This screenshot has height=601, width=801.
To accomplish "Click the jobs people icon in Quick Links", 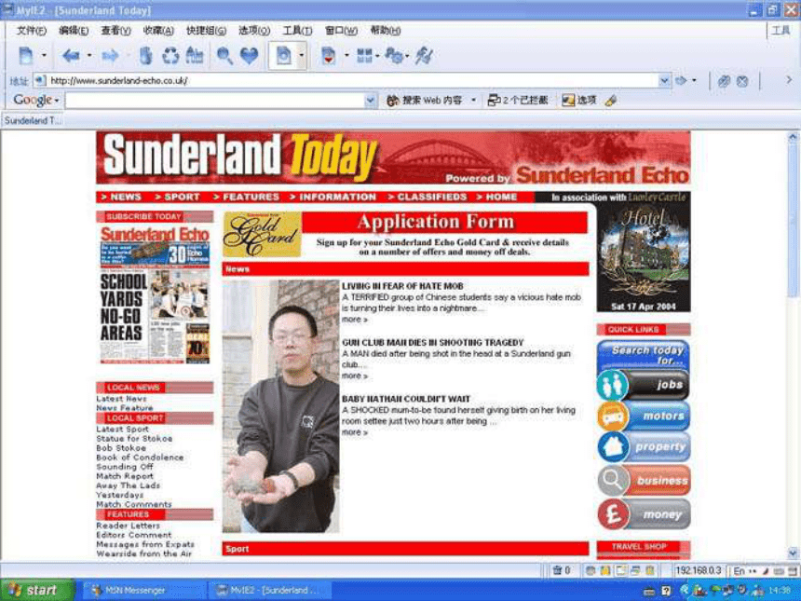I will pos(613,385).
